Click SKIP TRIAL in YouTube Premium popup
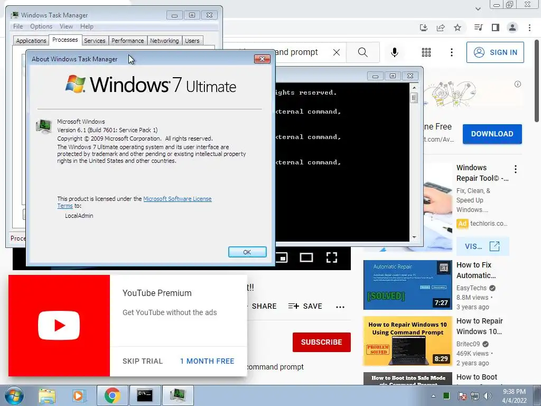The image size is (541, 406). [x=143, y=361]
